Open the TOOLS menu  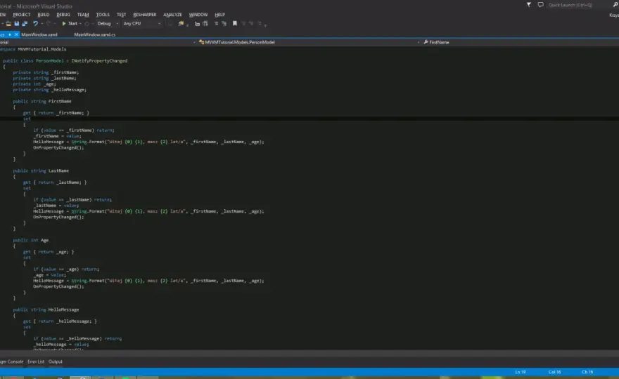[x=103, y=15]
